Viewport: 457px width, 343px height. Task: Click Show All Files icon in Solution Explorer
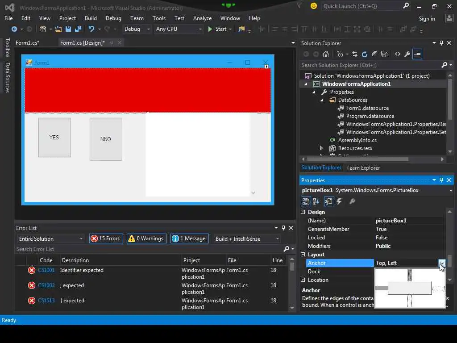pos(384,54)
